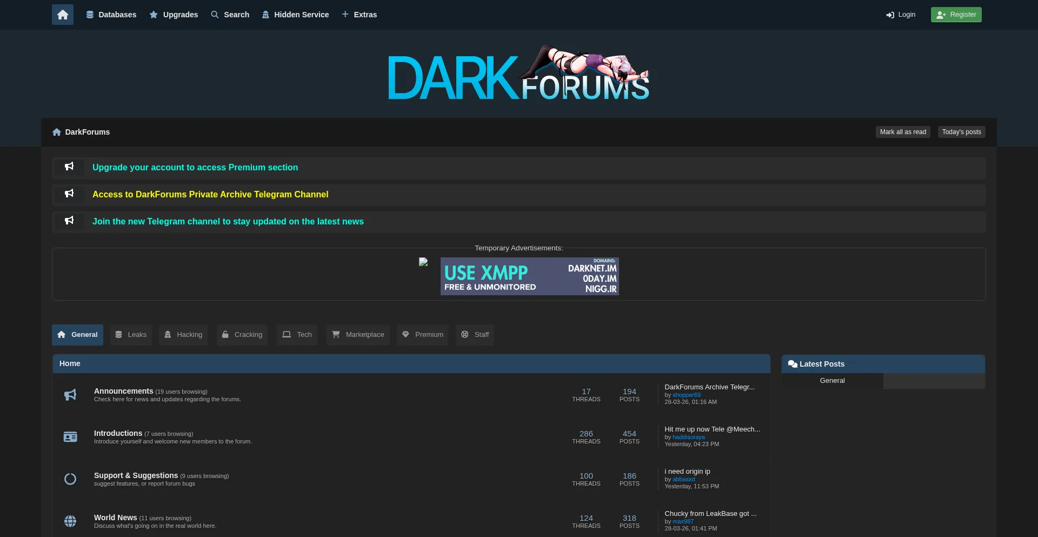
Task: Open the Upgrades menu item
Action: [x=174, y=15]
